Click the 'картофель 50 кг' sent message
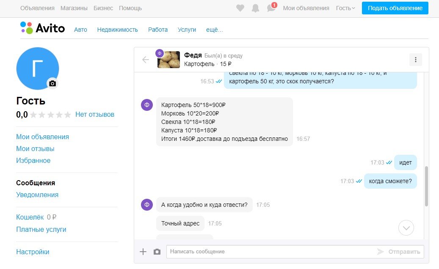Viewport: 439px width, 269px height. click(320, 80)
